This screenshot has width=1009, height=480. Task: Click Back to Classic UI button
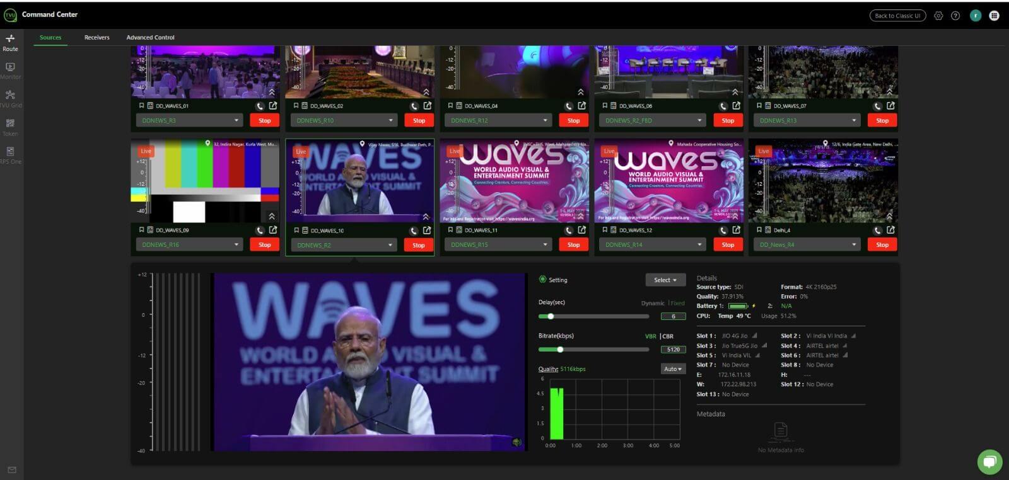(x=897, y=16)
